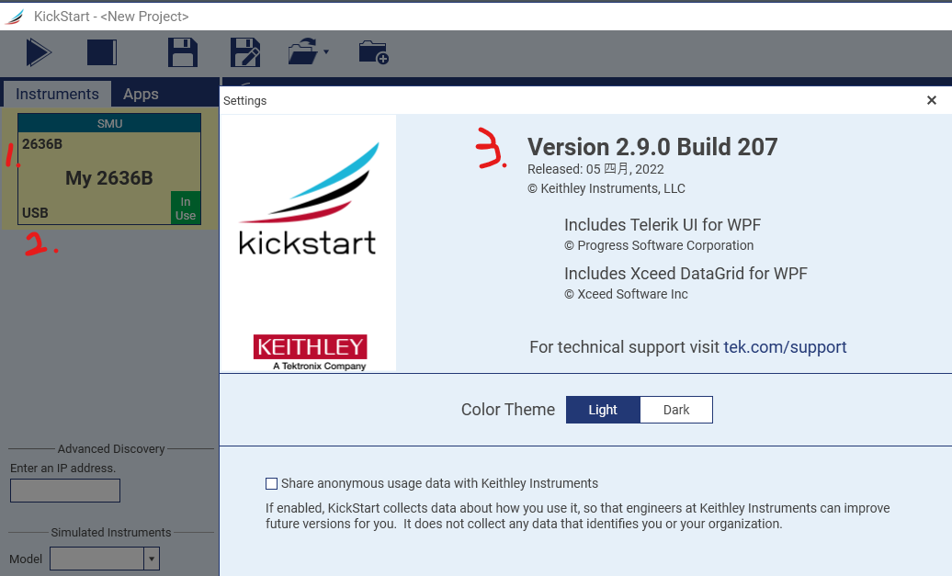Click the KickStart swoosh logo in the title bar

click(15, 14)
